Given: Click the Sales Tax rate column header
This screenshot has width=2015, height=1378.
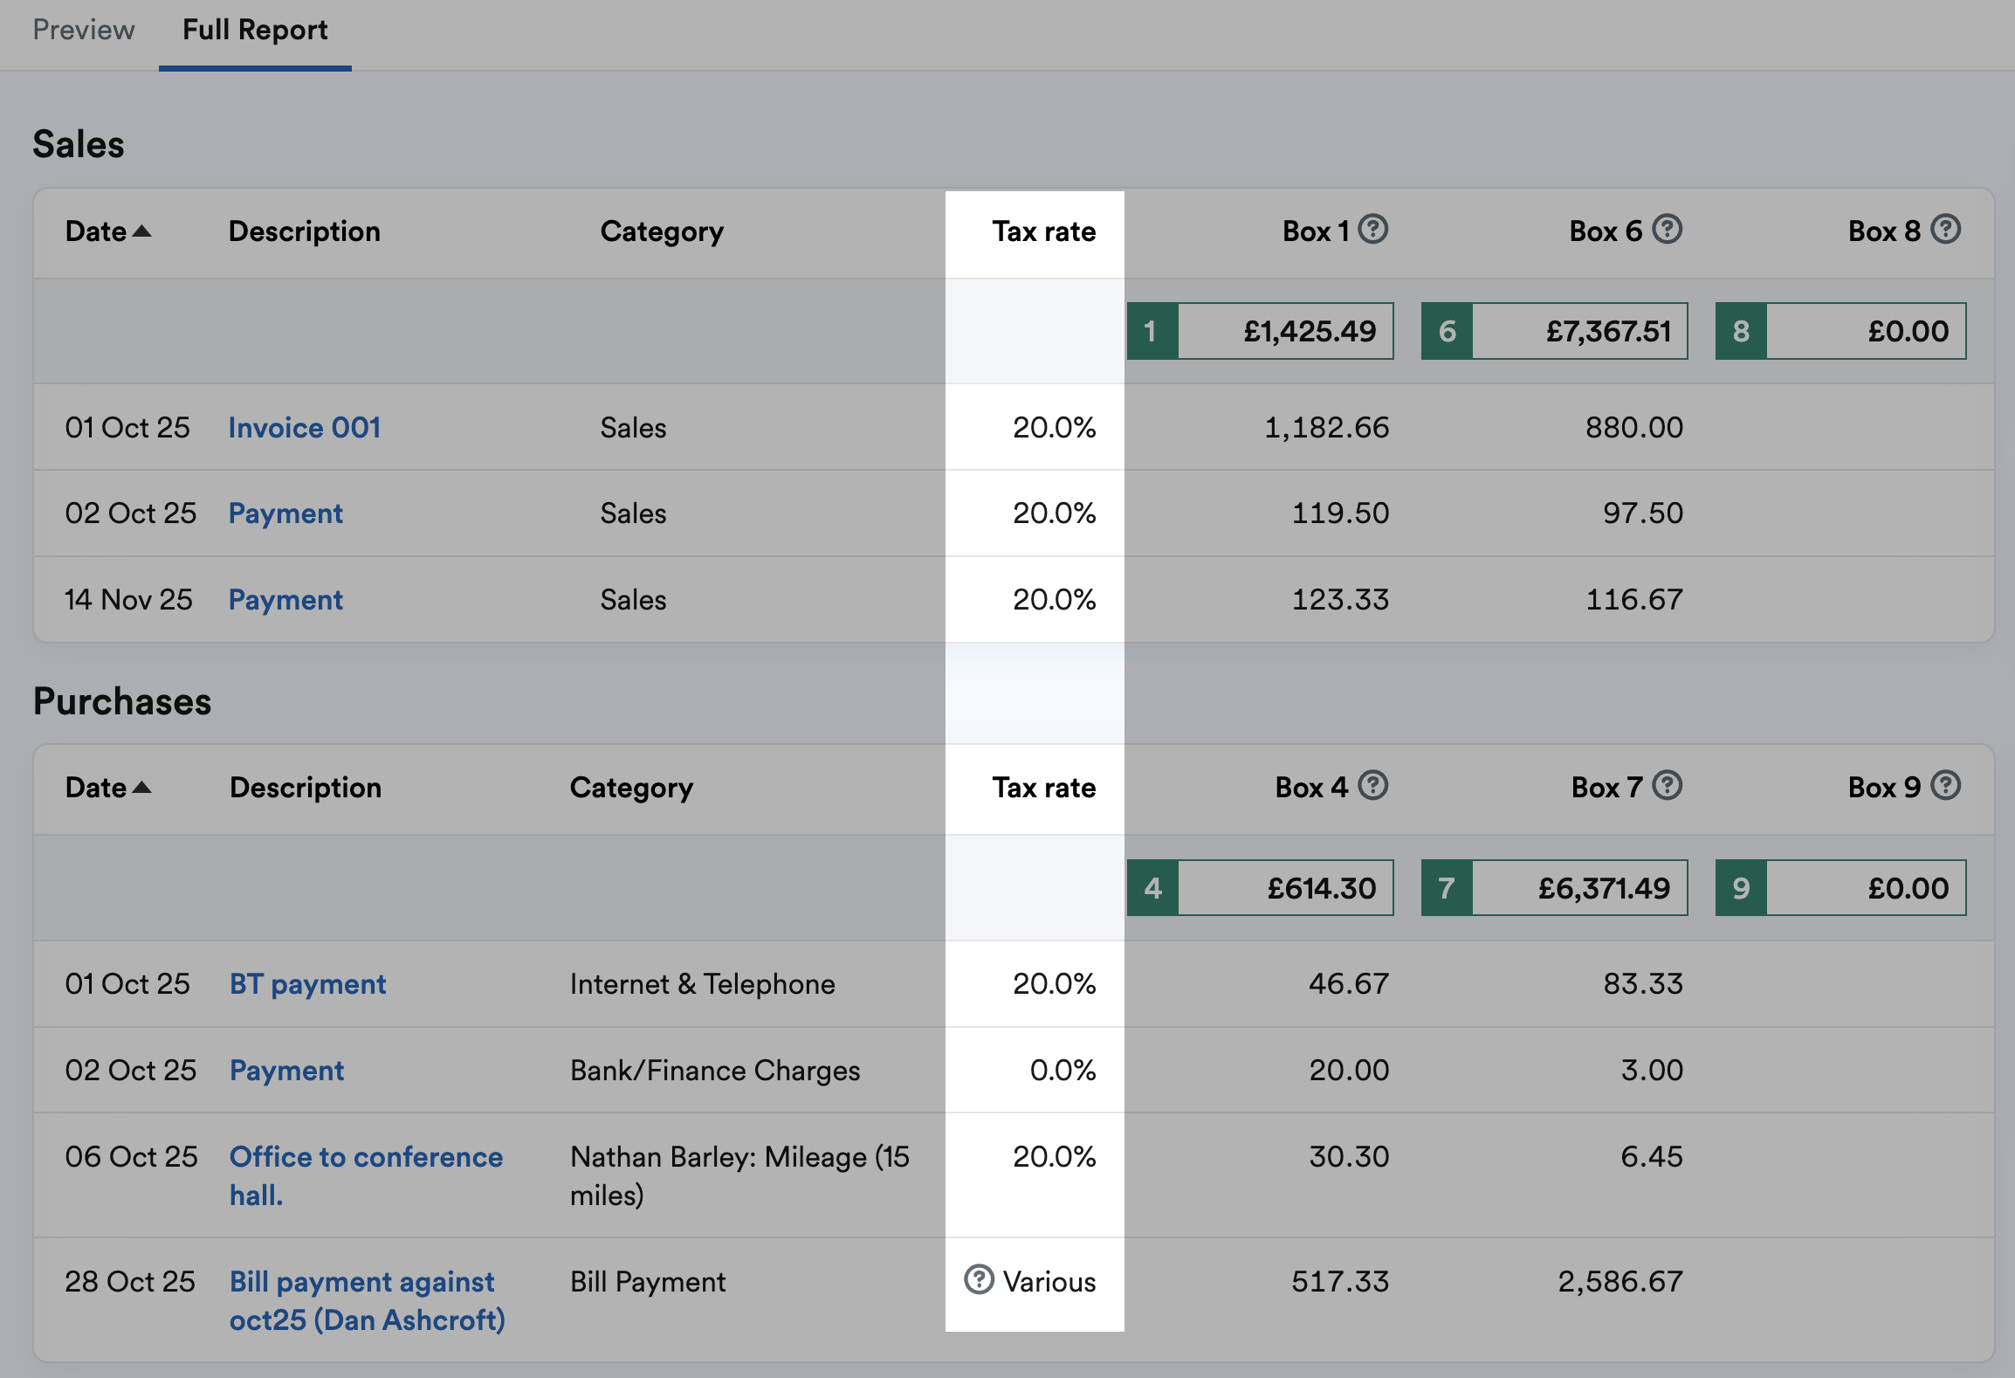Looking at the screenshot, I should [1043, 231].
